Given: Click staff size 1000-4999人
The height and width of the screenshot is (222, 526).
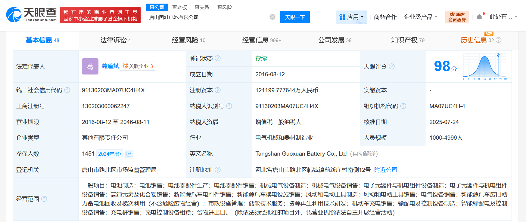Looking at the screenshot, I should [446, 138].
